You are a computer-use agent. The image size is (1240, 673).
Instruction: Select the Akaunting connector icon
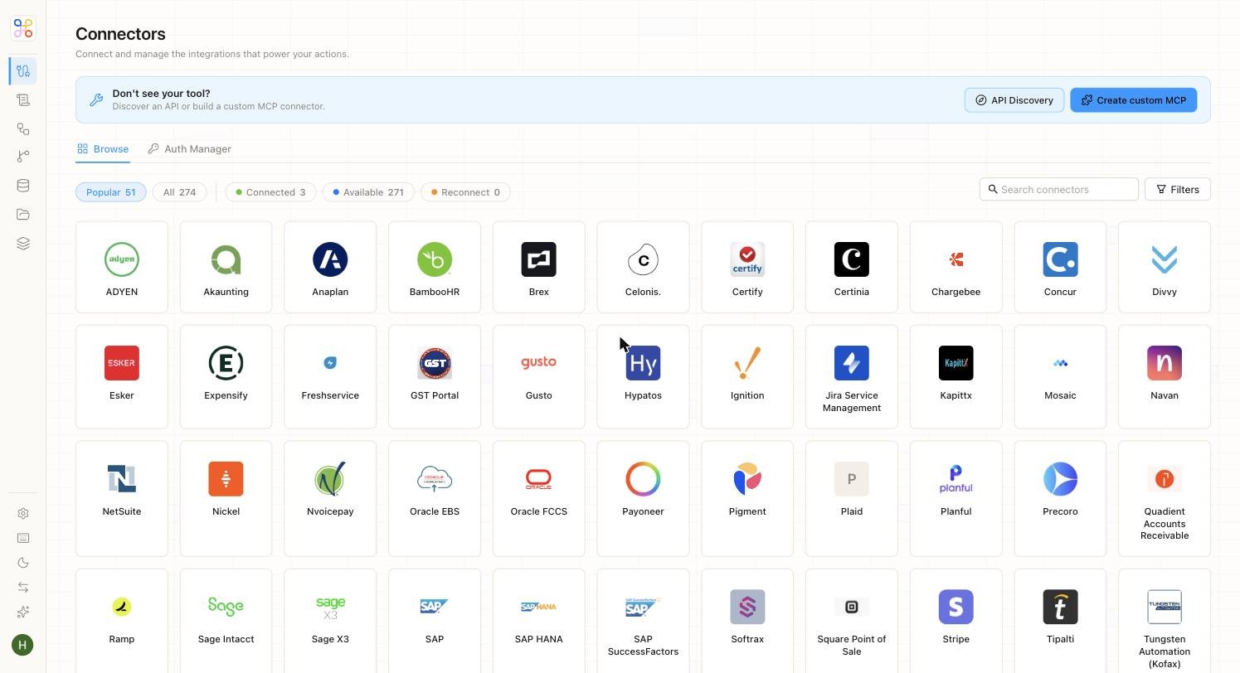point(226,259)
